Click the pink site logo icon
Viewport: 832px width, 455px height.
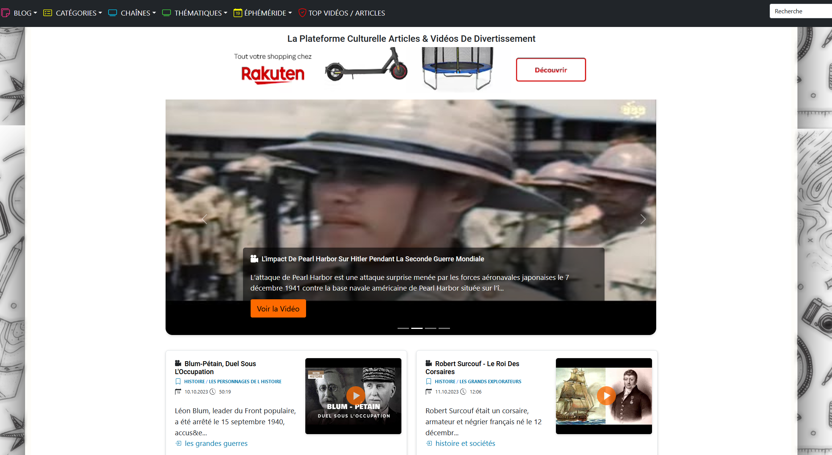pyautogui.click(x=6, y=13)
